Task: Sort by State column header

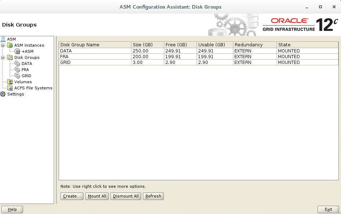Action: (308, 45)
